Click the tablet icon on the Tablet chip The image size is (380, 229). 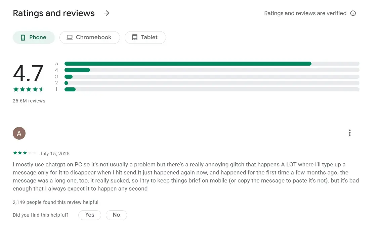[135, 37]
